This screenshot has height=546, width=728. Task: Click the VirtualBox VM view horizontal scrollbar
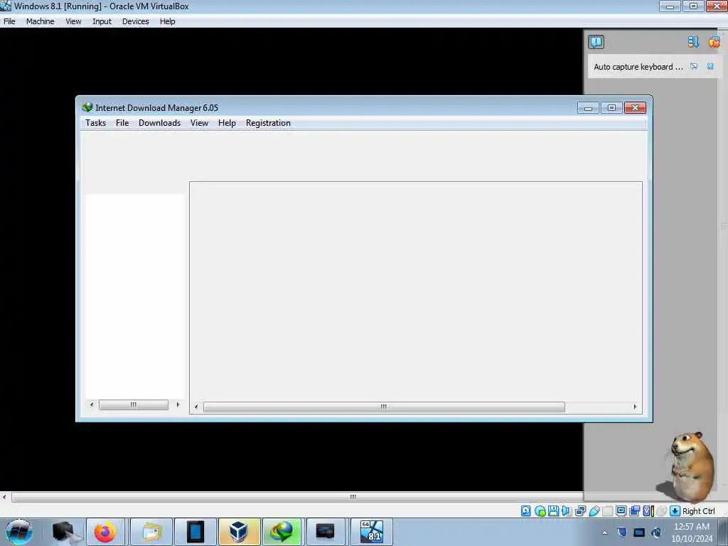[297, 497]
